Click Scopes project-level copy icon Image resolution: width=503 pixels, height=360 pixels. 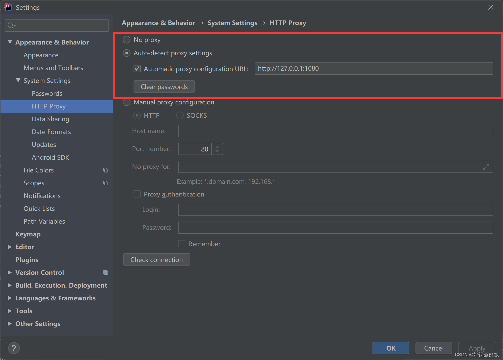point(105,183)
